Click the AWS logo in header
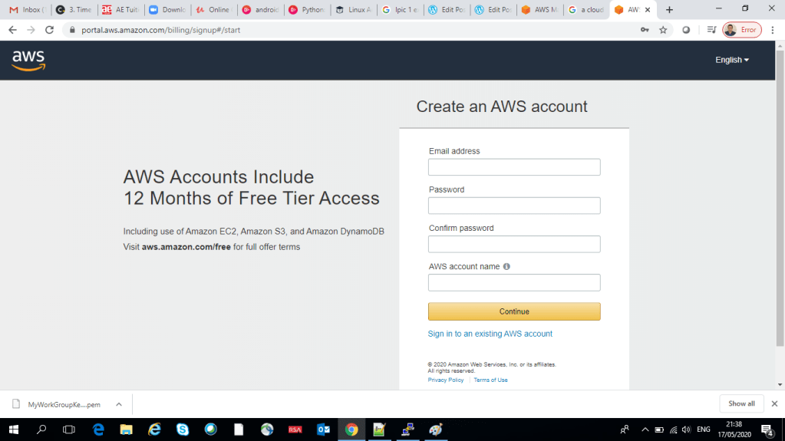The width and height of the screenshot is (785, 441). click(28, 60)
